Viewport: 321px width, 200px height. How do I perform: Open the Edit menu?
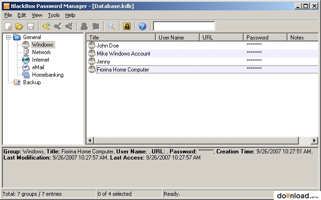(x=22, y=16)
